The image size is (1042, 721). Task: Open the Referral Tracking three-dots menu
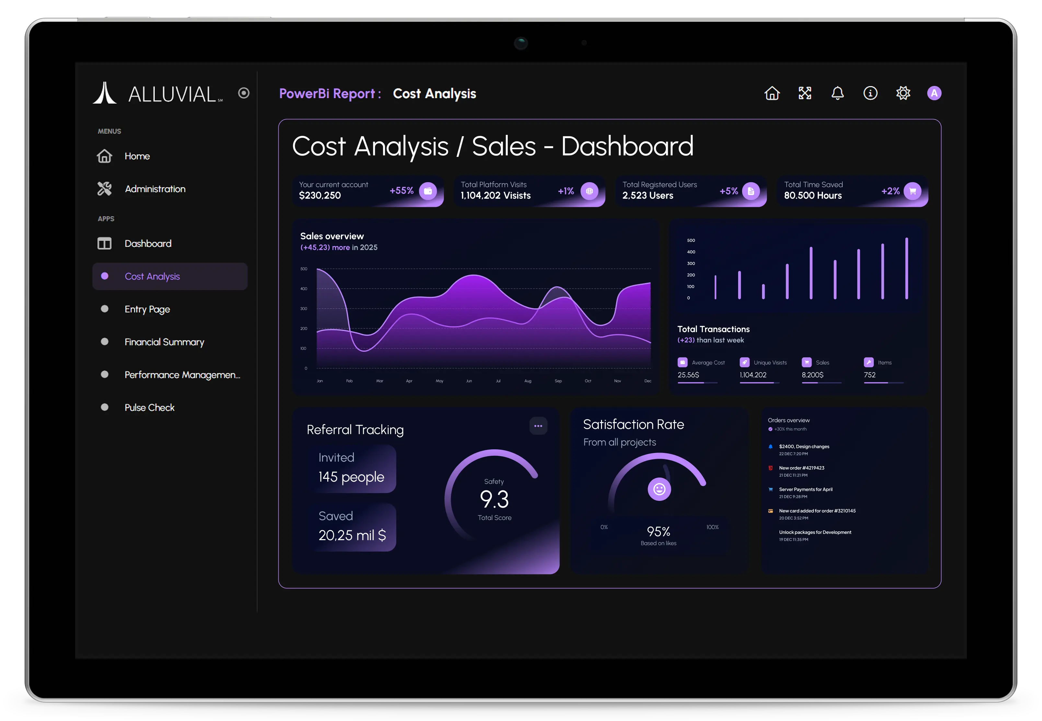pos(538,426)
